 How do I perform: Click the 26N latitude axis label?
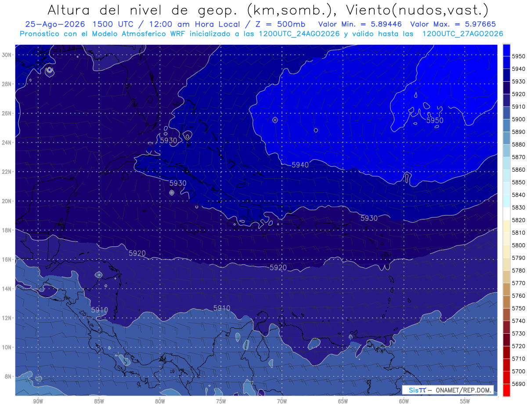point(7,113)
